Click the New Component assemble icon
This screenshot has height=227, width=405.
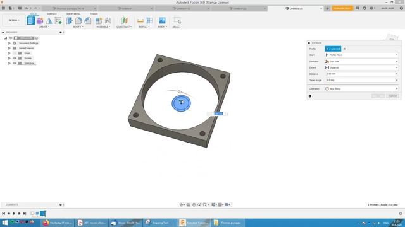coord(99,21)
